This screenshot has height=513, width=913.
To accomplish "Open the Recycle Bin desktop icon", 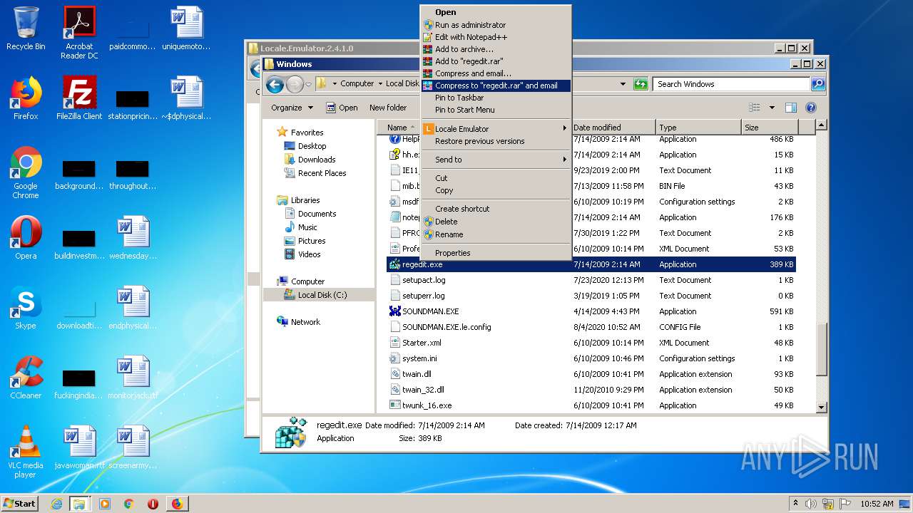I will coord(26,28).
